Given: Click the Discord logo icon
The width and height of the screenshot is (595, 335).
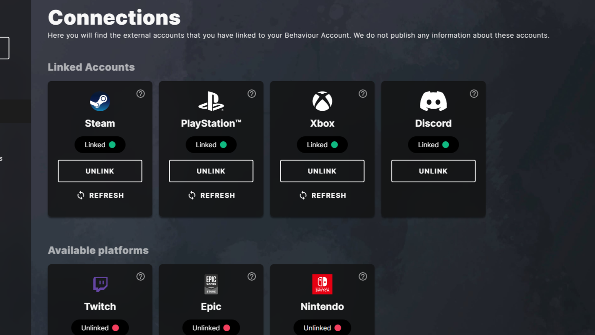Looking at the screenshot, I should tap(433, 102).
